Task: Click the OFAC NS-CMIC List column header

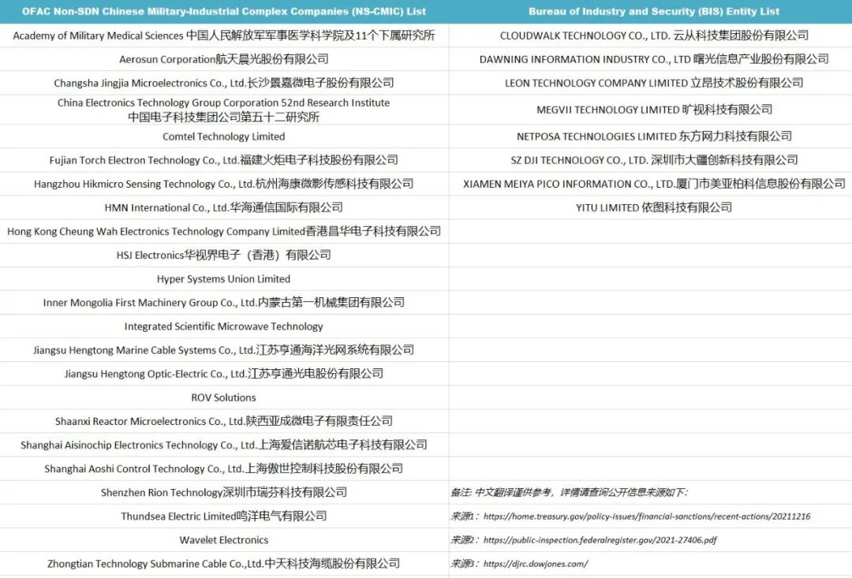Action: pyautogui.click(x=224, y=11)
